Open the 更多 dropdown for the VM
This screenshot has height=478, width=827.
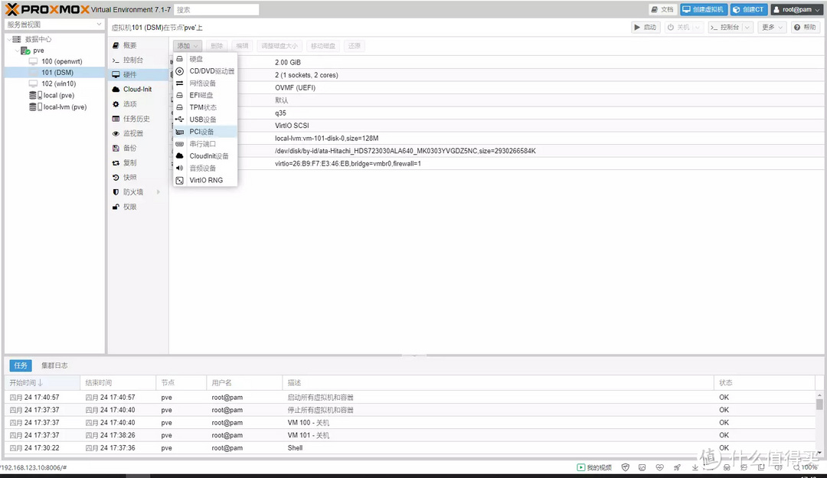tap(772, 27)
